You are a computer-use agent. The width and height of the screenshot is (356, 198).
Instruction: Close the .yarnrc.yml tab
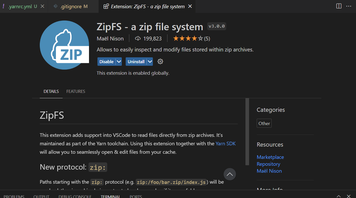tap(42, 6)
